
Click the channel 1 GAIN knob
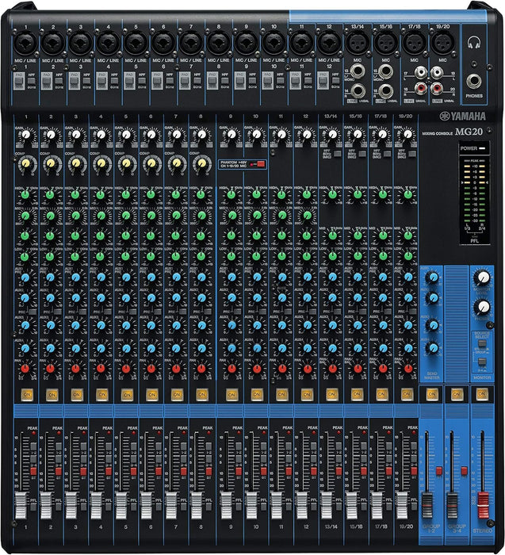(x=25, y=136)
